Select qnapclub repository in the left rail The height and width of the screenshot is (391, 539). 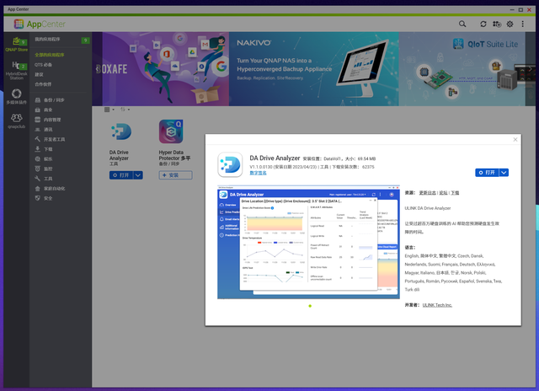17,121
